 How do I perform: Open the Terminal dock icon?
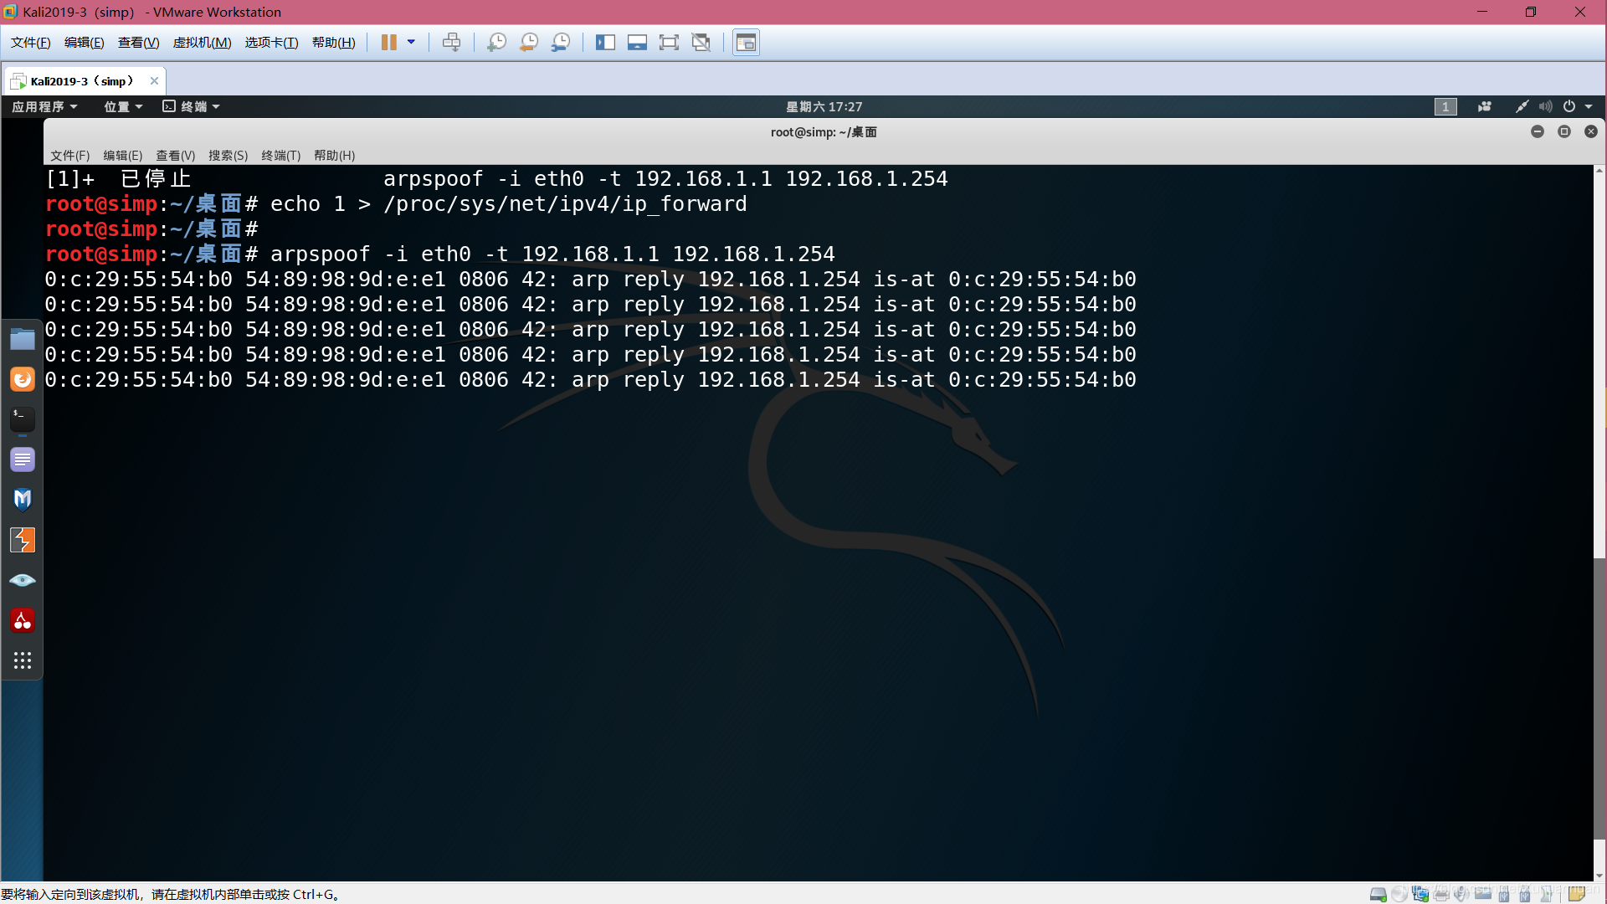tap(23, 419)
